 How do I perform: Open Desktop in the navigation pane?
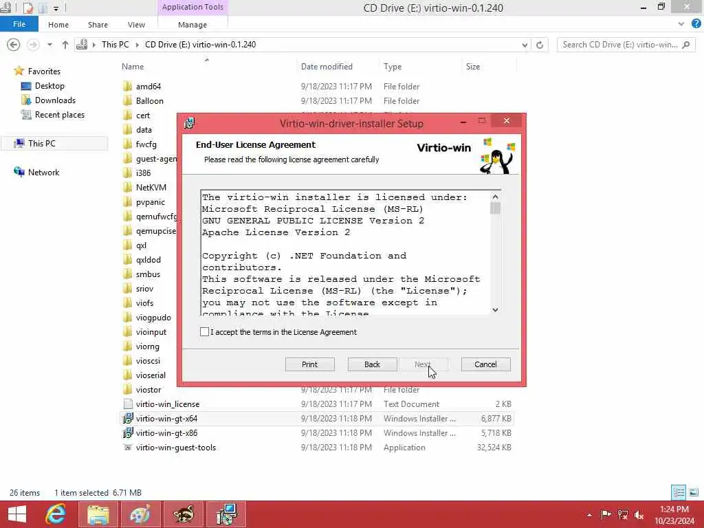point(49,86)
